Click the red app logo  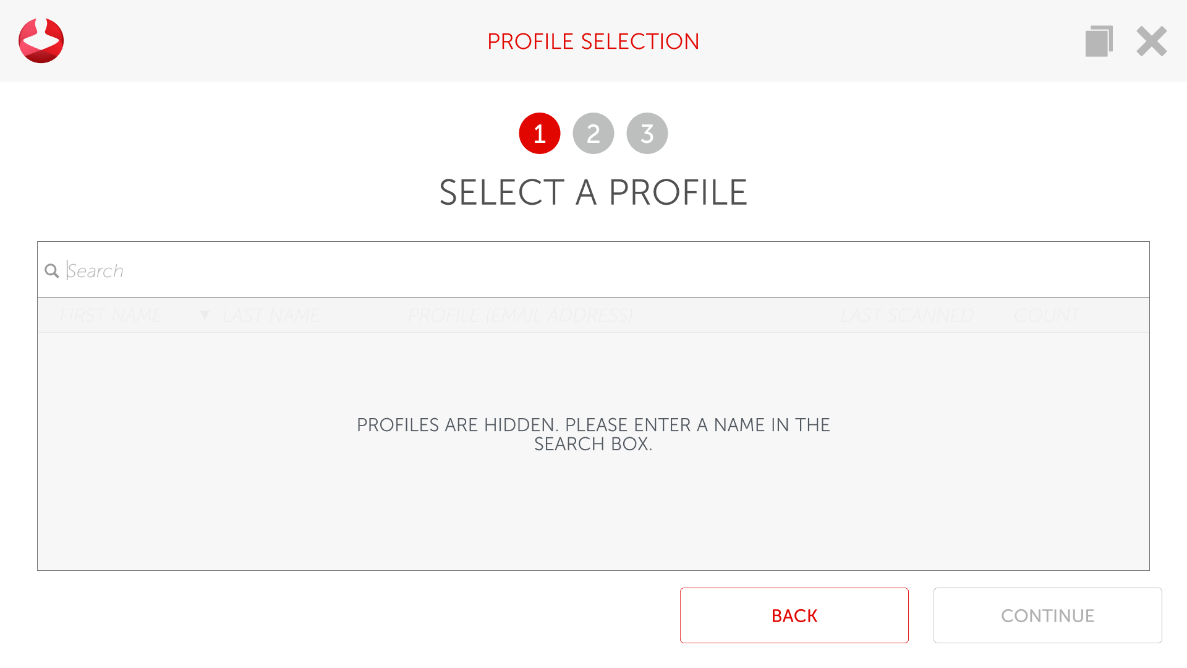(x=41, y=41)
